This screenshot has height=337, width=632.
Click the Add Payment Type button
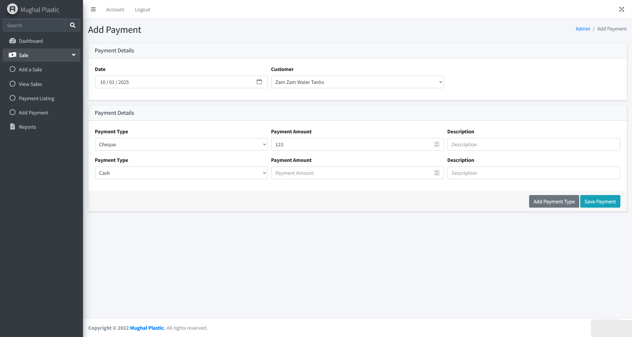pyautogui.click(x=554, y=202)
